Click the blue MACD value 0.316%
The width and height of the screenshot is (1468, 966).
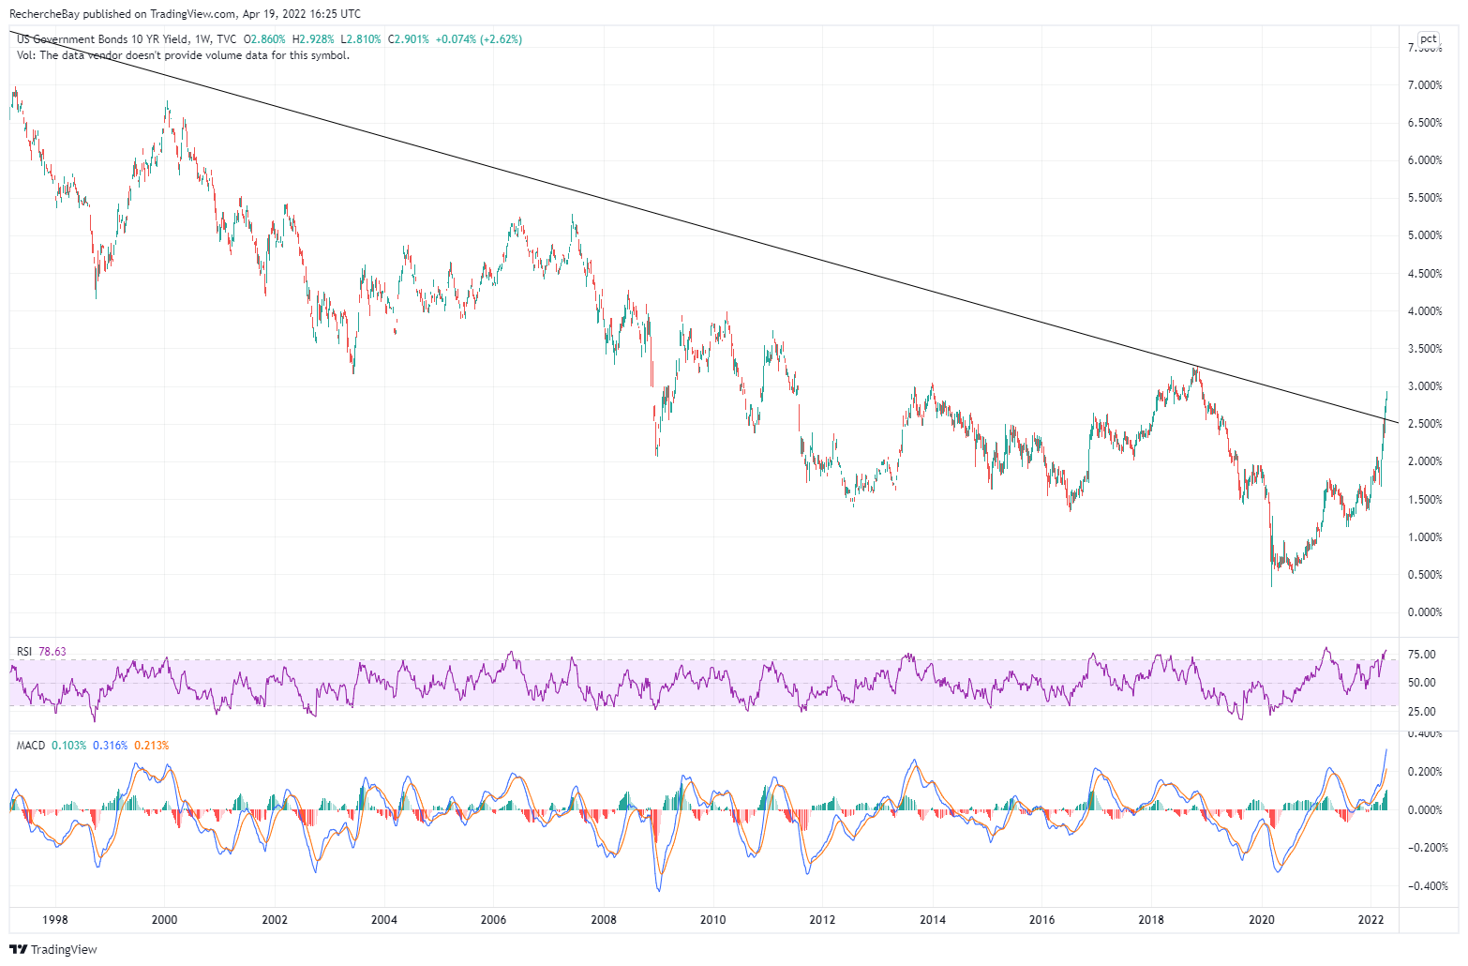pos(110,746)
